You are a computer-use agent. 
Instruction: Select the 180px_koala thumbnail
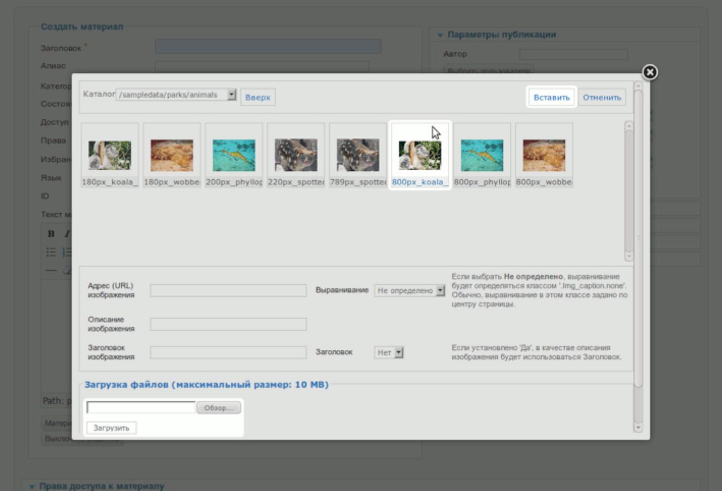[x=110, y=156]
